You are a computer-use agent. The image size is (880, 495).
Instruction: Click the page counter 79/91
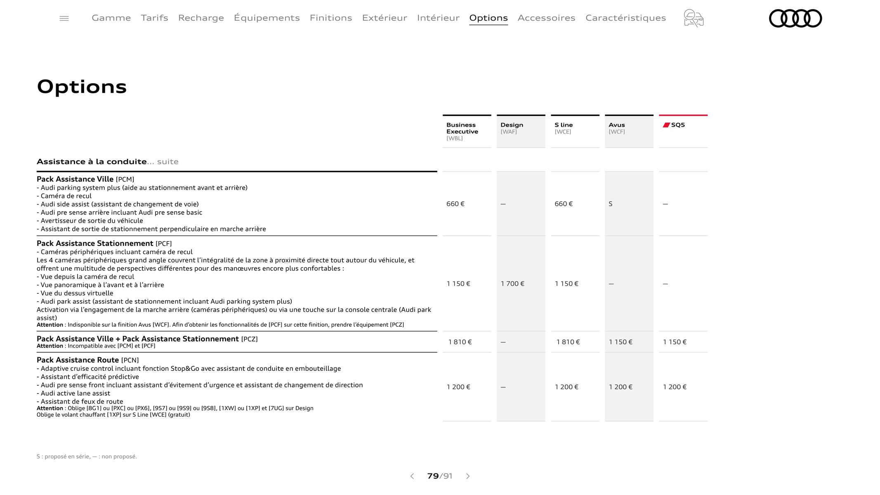point(440,476)
